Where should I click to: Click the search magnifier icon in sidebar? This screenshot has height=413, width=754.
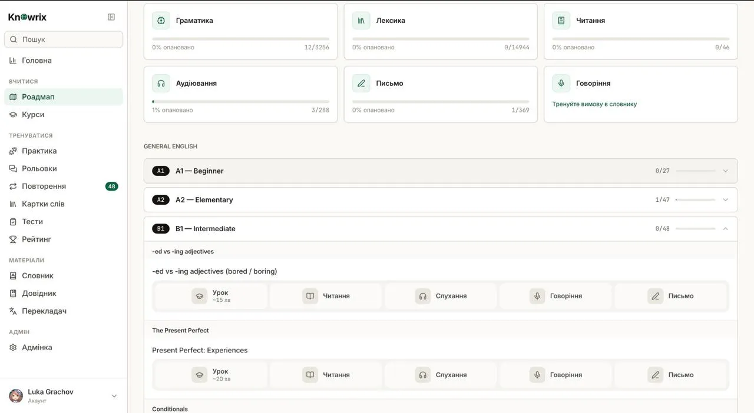14,39
